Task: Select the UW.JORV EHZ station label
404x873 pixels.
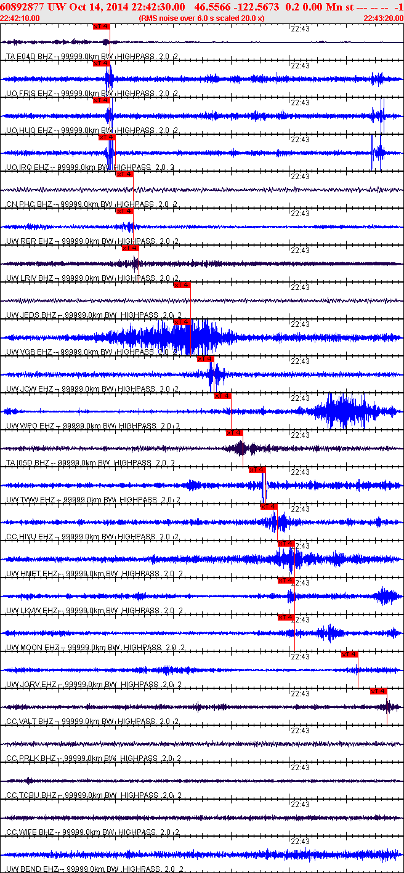Action: [32, 684]
